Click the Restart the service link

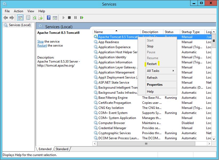[x=42, y=46]
